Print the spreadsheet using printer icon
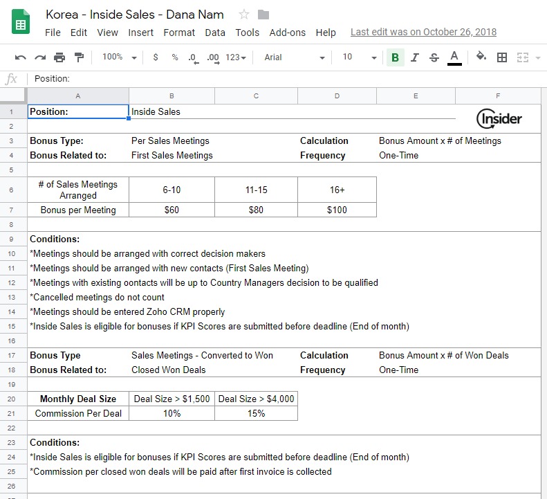This screenshot has width=547, height=499. pyautogui.click(x=59, y=57)
